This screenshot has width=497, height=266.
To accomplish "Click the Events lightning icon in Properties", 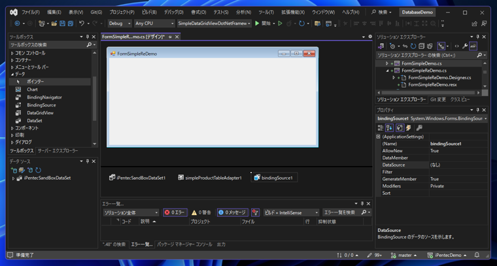I will pyautogui.click(x=409, y=128).
